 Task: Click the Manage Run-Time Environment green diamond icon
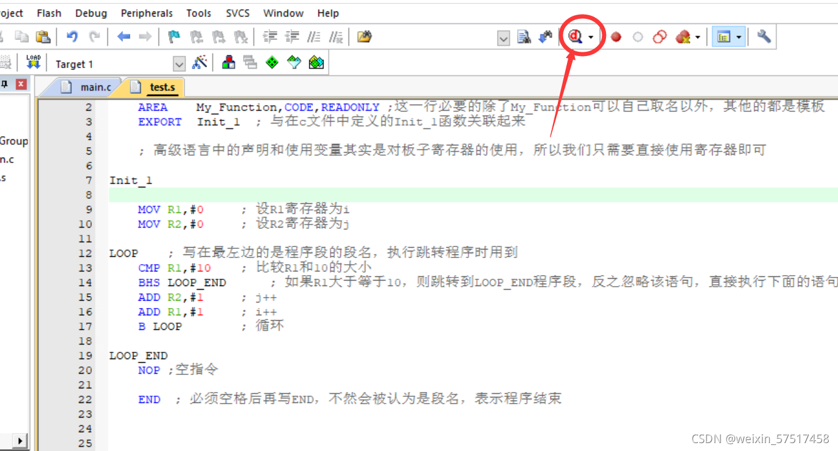(272, 62)
